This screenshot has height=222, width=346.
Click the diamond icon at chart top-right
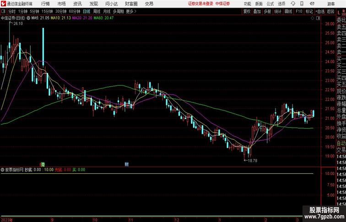click(x=313, y=18)
